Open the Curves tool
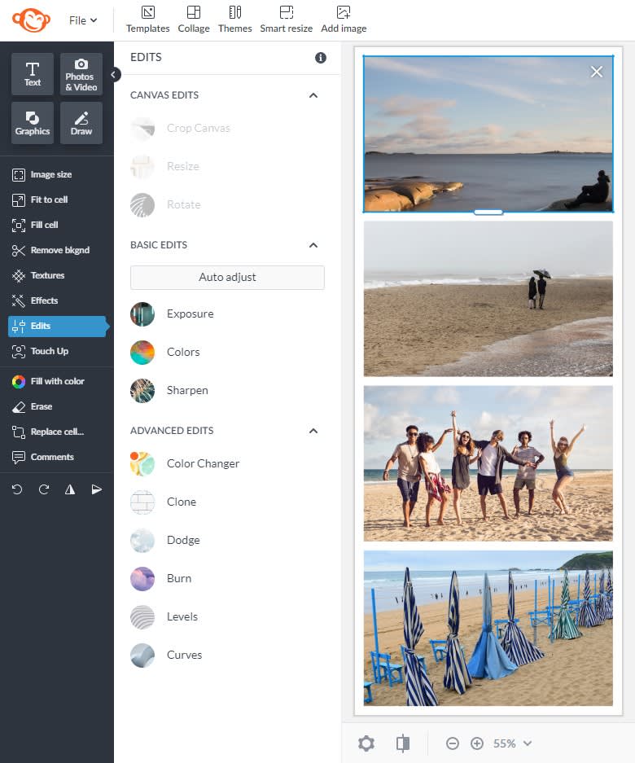Image resolution: width=635 pixels, height=763 pixels. pyautogui.click(x=166, y=656)
